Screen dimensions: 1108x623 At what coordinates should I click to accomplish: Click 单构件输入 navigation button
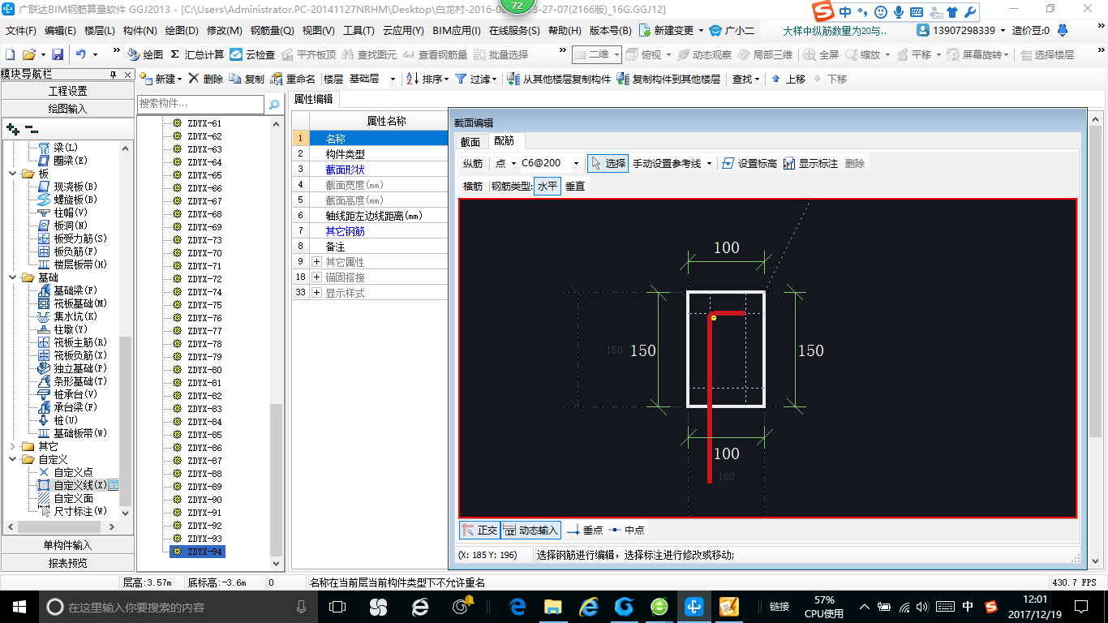coord(67,545)
